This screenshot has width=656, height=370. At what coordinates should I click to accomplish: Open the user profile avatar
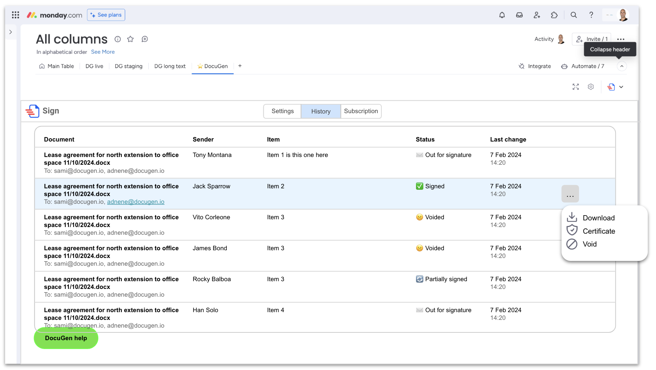[623, 15]
